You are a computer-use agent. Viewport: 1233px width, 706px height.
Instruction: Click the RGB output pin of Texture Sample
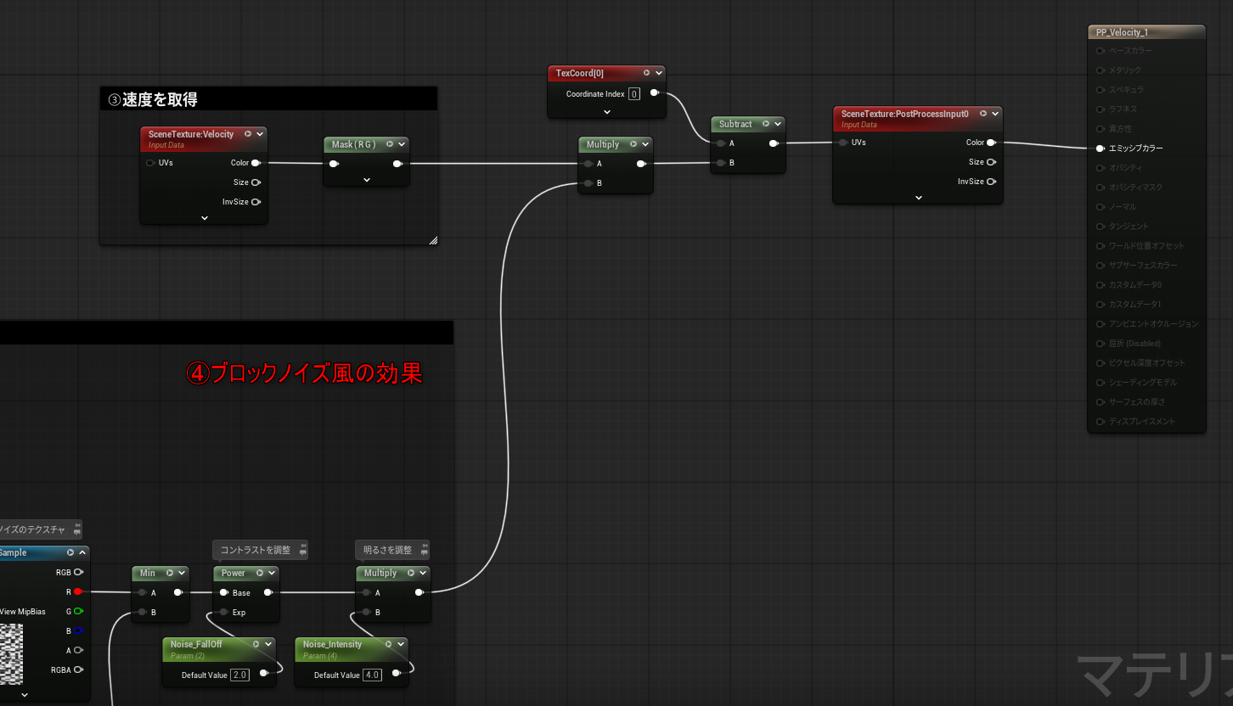pyautogui.click(x=78, y=572)
